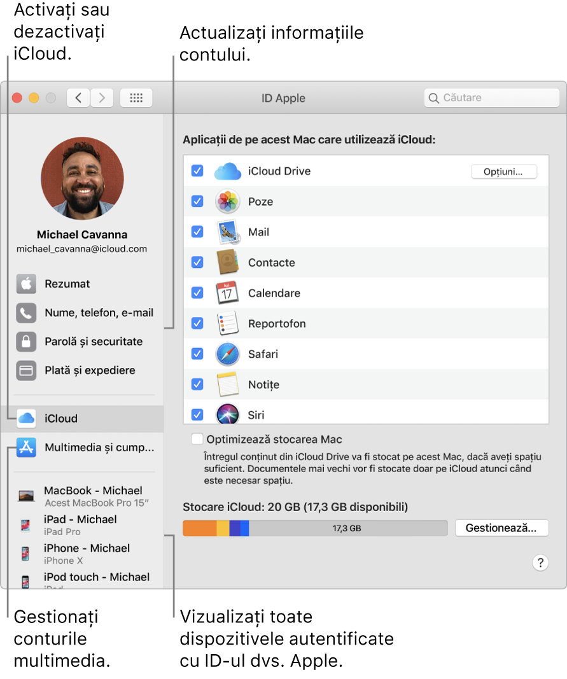
Task: Click the phone icon beside Nume, telefon, e-mail
Action: (x=26, y=312)
